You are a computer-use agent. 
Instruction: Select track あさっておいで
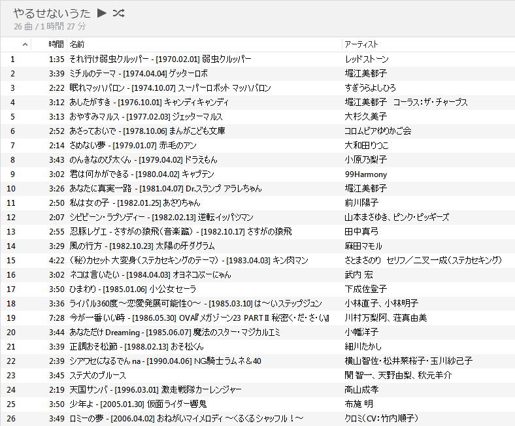(257, 131)
